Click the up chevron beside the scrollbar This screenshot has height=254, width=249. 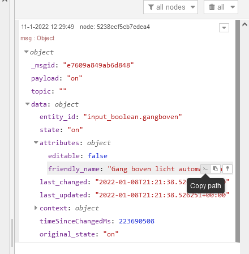pos(245,24)
